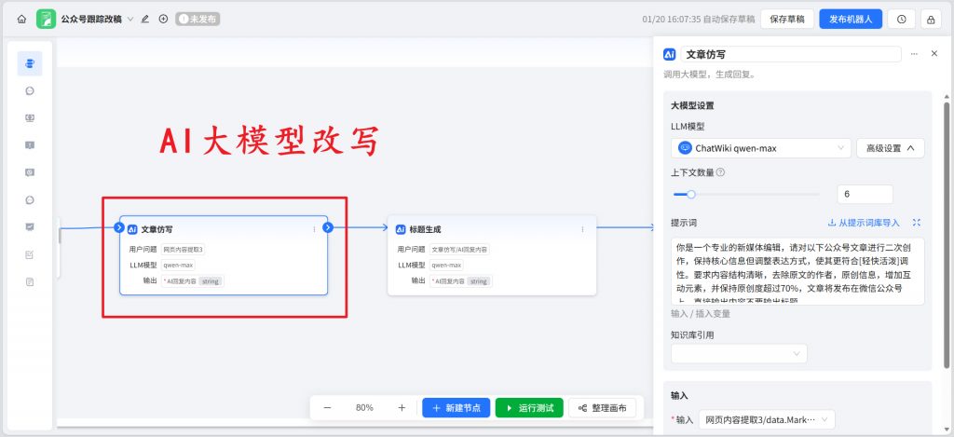Screen dimensions: 954x437
Task: Click 整理画布 arrange canvas button
Action: pos(603,408)
